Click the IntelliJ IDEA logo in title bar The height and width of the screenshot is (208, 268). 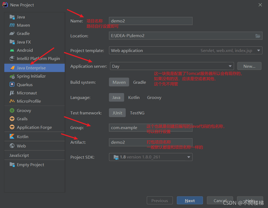tap(5, 5)
